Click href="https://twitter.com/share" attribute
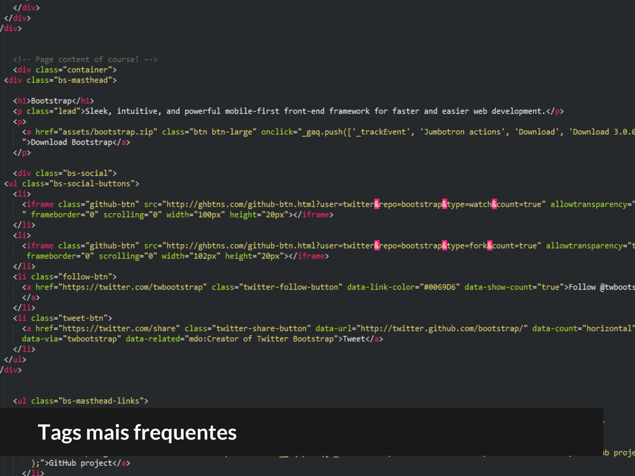The width and height of the screenshot is (635, 476). [108, 328]
